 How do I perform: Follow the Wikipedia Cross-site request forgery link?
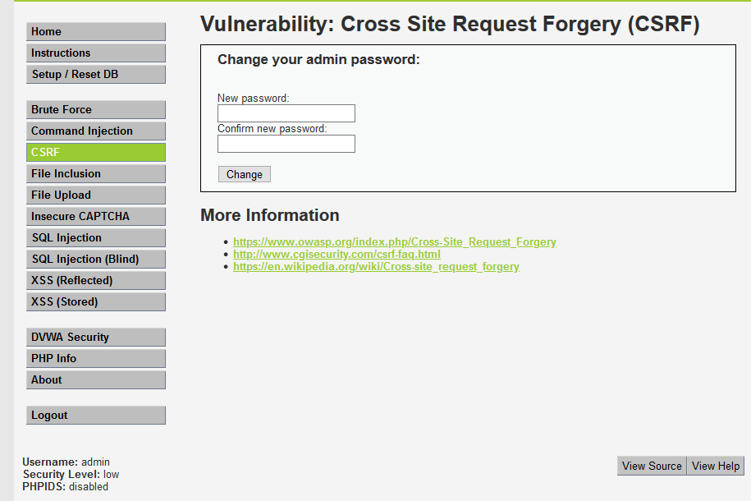tap(376, 267)
